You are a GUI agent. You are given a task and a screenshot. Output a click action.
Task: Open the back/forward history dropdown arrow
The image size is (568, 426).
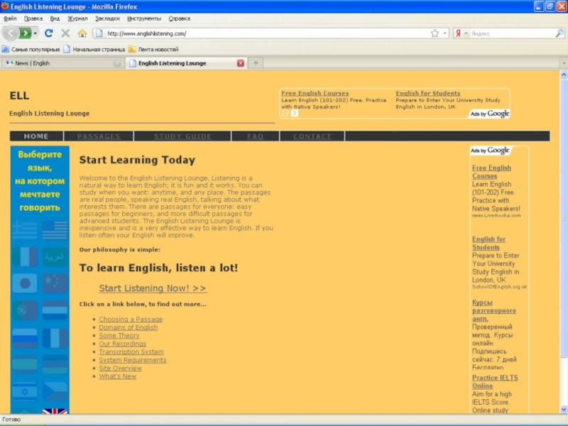pos(35,33)
